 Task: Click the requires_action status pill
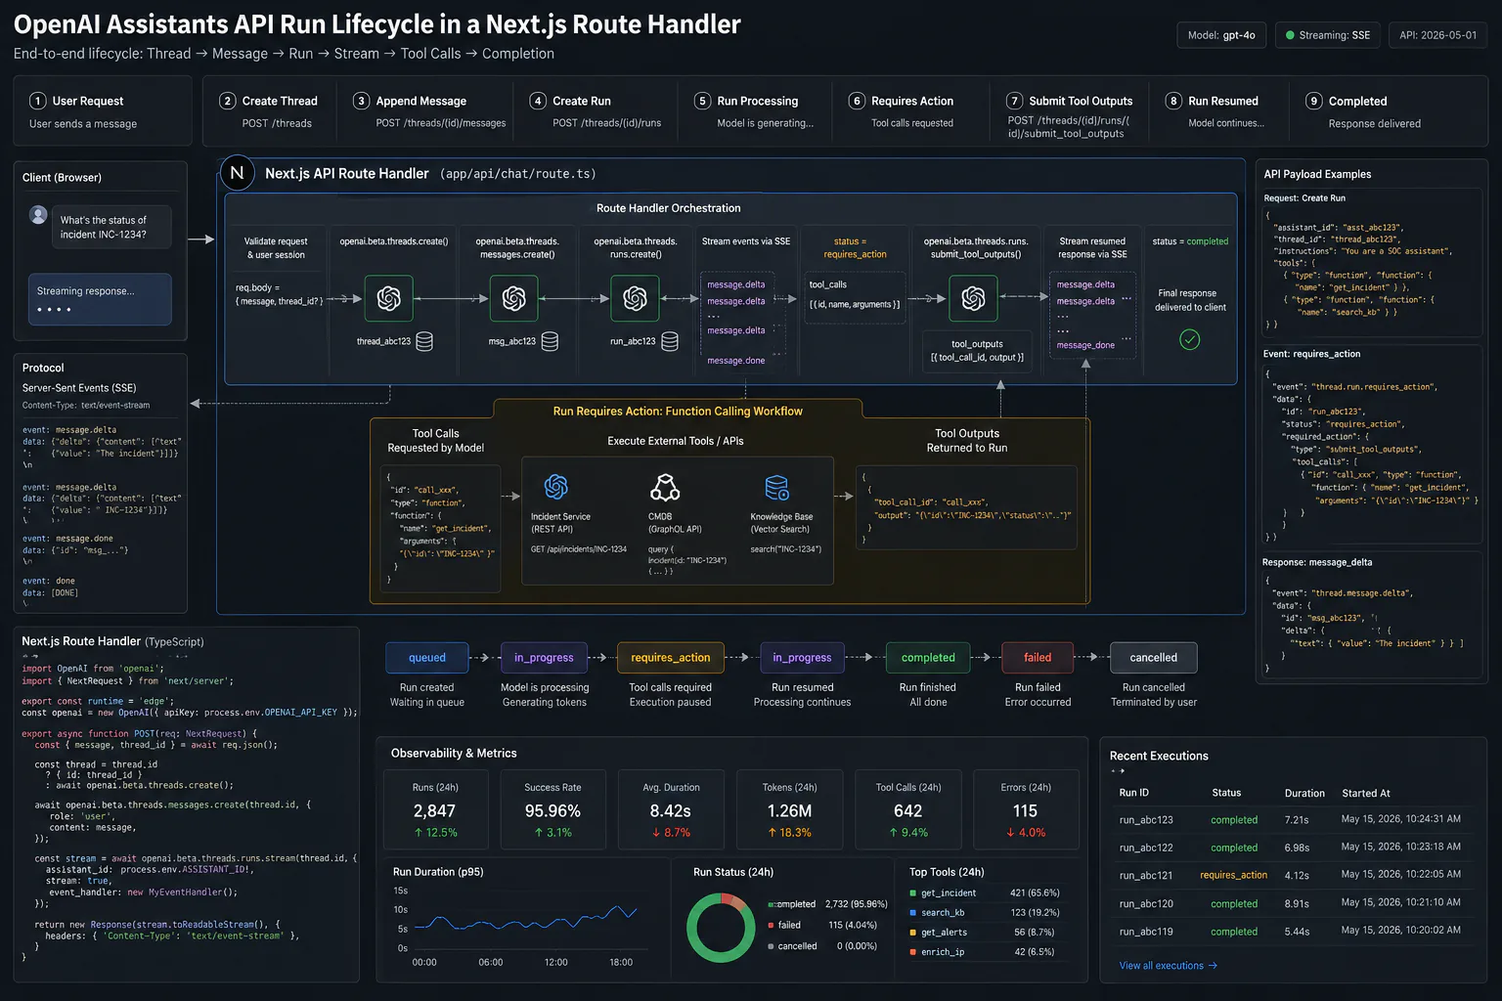670,658
